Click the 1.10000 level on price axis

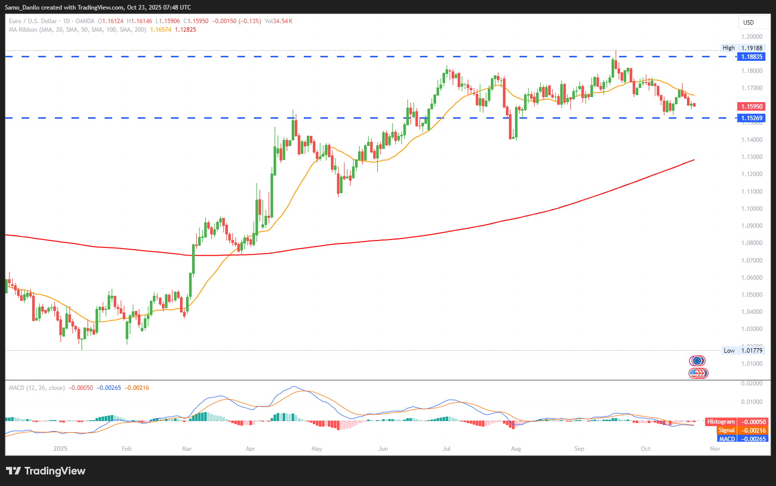(751, 208)
